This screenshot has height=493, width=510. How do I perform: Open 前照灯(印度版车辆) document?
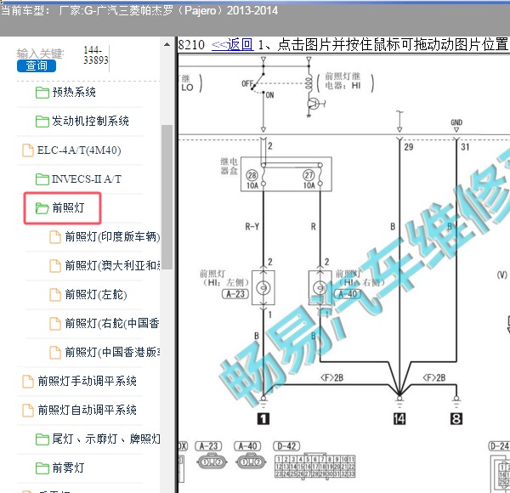tap(112, 237)
